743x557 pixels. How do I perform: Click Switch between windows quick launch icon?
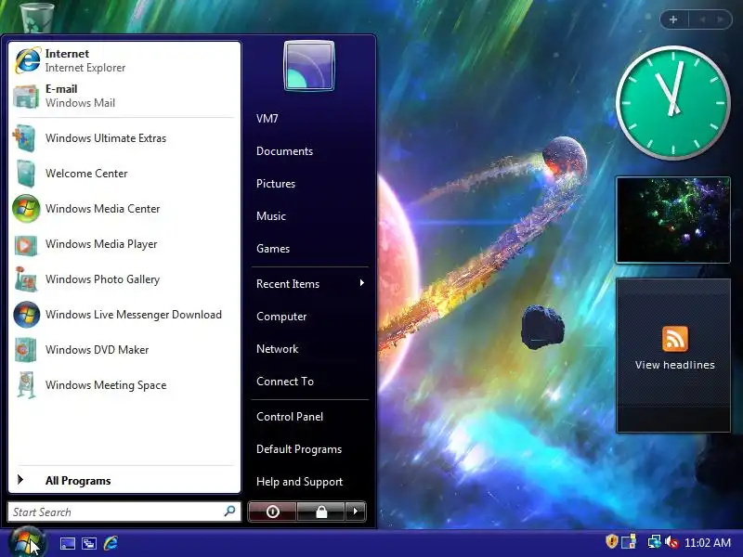88,543
